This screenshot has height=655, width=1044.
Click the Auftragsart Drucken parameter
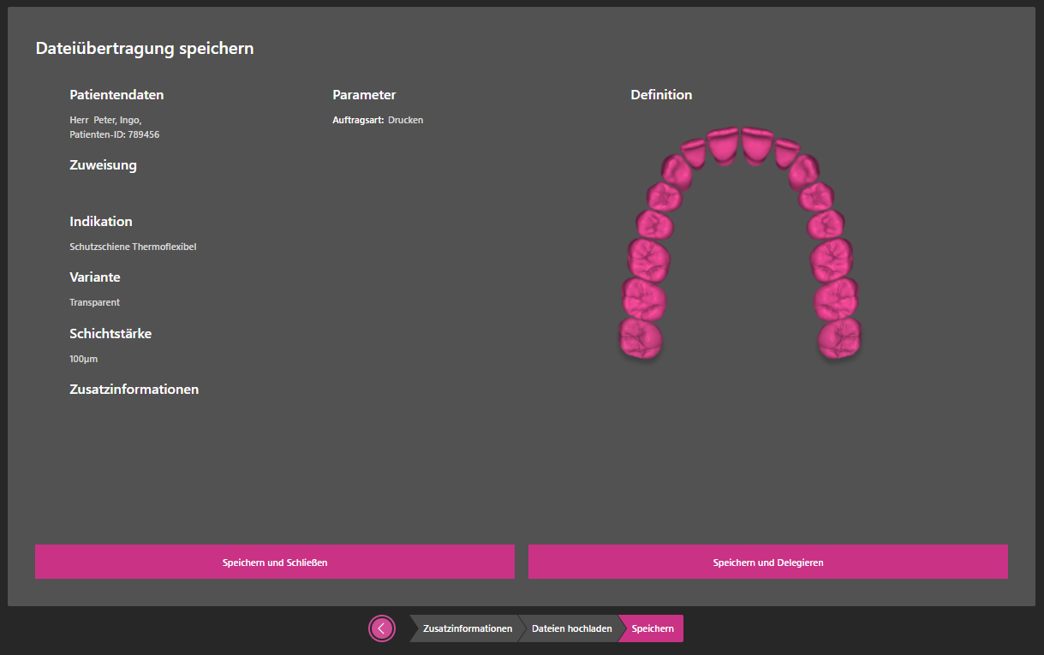tap(378, 120)
